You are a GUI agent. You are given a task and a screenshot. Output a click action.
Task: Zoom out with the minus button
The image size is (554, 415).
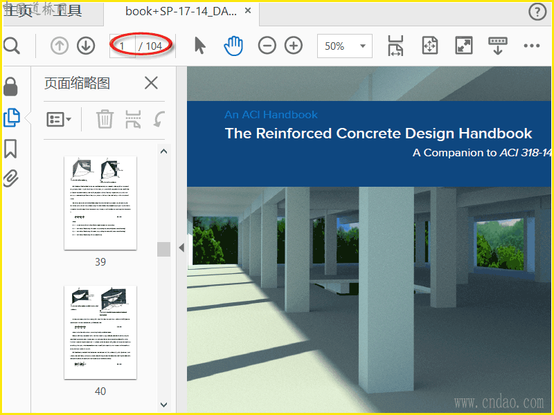[x=267, y=46]
